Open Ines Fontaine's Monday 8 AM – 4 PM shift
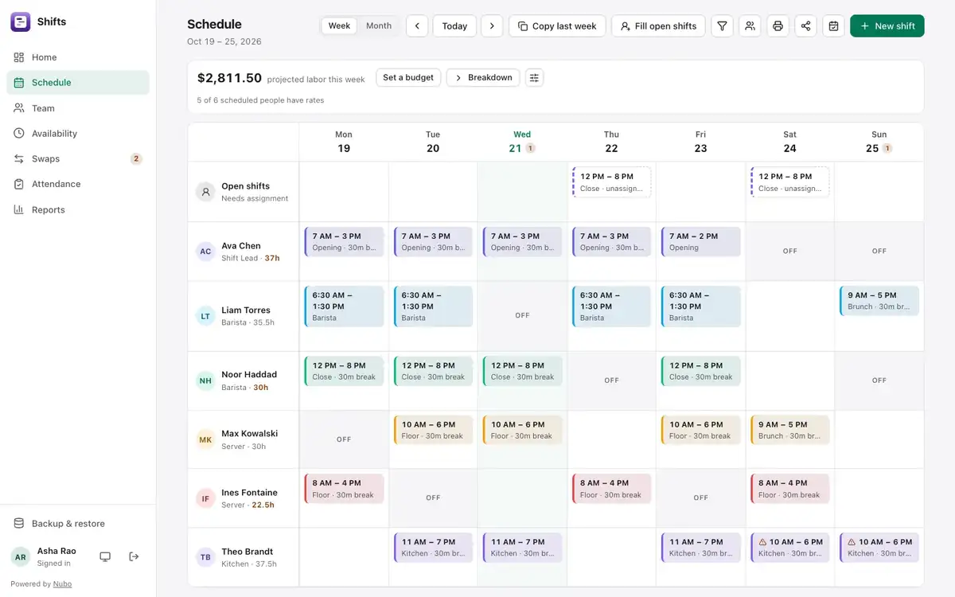 (x=344, y=489)
